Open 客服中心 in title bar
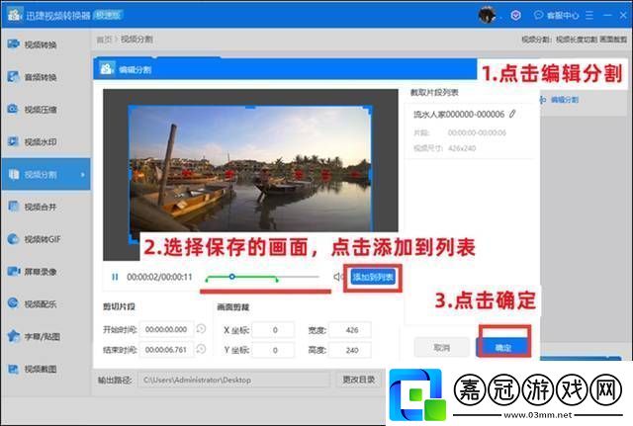 point(556,16)
